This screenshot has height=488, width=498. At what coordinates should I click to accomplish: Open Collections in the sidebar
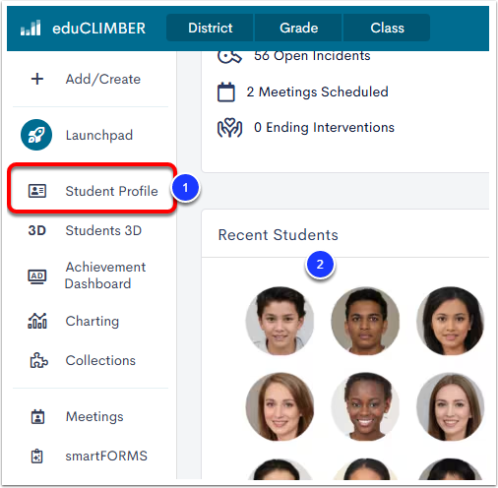pyautogui.click(x=100, y=360)
